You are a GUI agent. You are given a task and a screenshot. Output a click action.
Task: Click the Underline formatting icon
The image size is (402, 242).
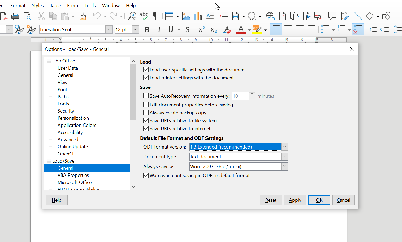point(171,29)
